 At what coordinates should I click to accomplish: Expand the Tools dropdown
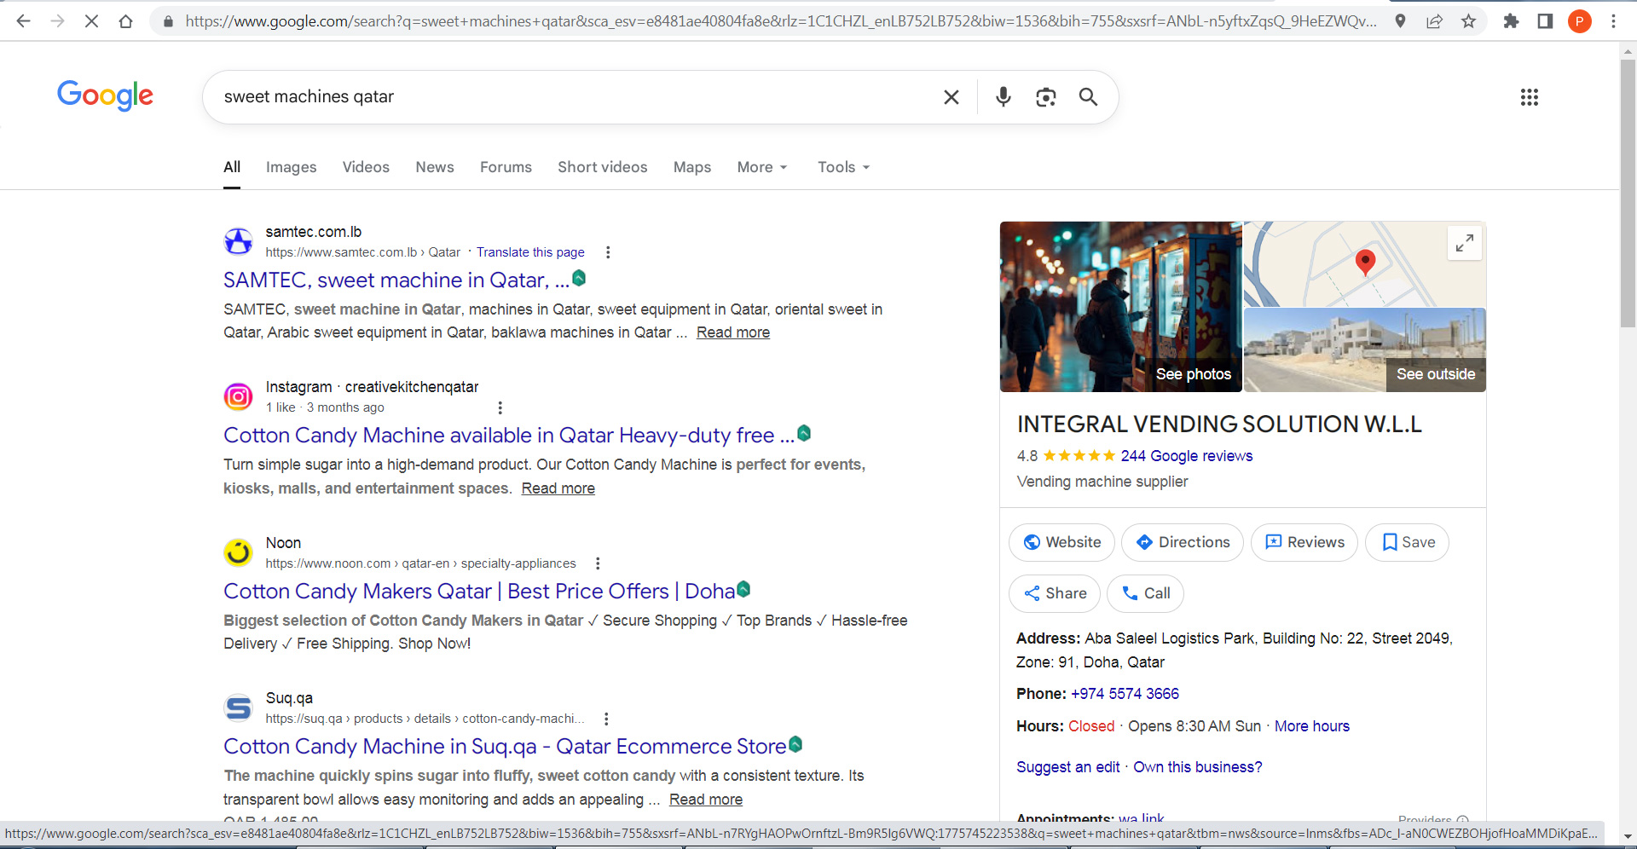[x=843, y=167]
